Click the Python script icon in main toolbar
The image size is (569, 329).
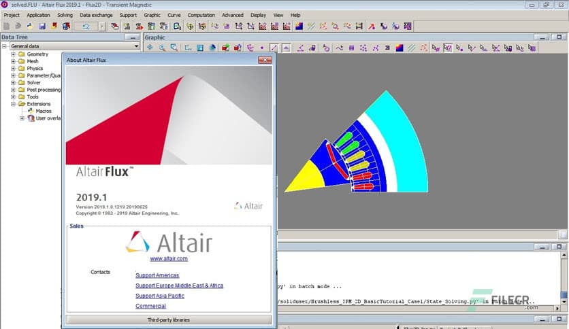(x=30, y=26)
